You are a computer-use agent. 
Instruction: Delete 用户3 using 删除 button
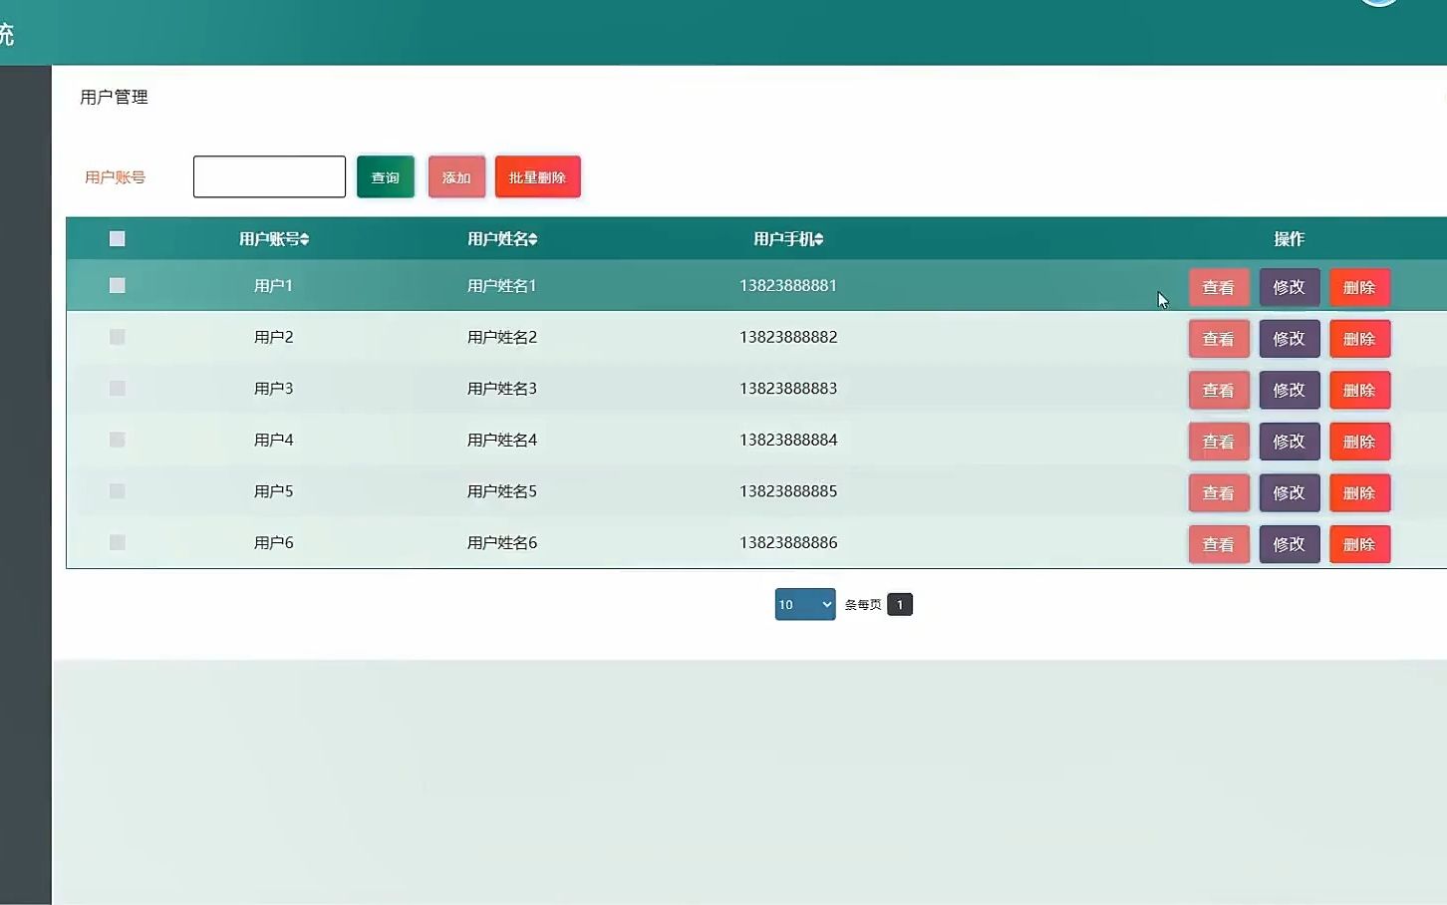1360,390
